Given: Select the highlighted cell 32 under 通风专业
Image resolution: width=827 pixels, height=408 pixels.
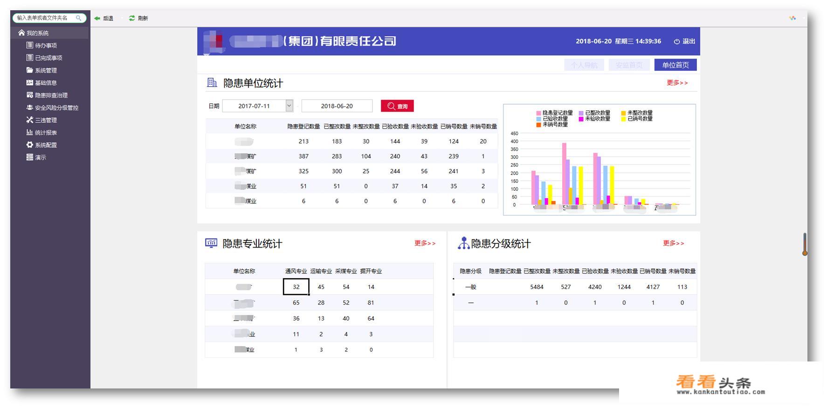Looking at the screenshot, I should pyautogui.click(x=296, y=287).
